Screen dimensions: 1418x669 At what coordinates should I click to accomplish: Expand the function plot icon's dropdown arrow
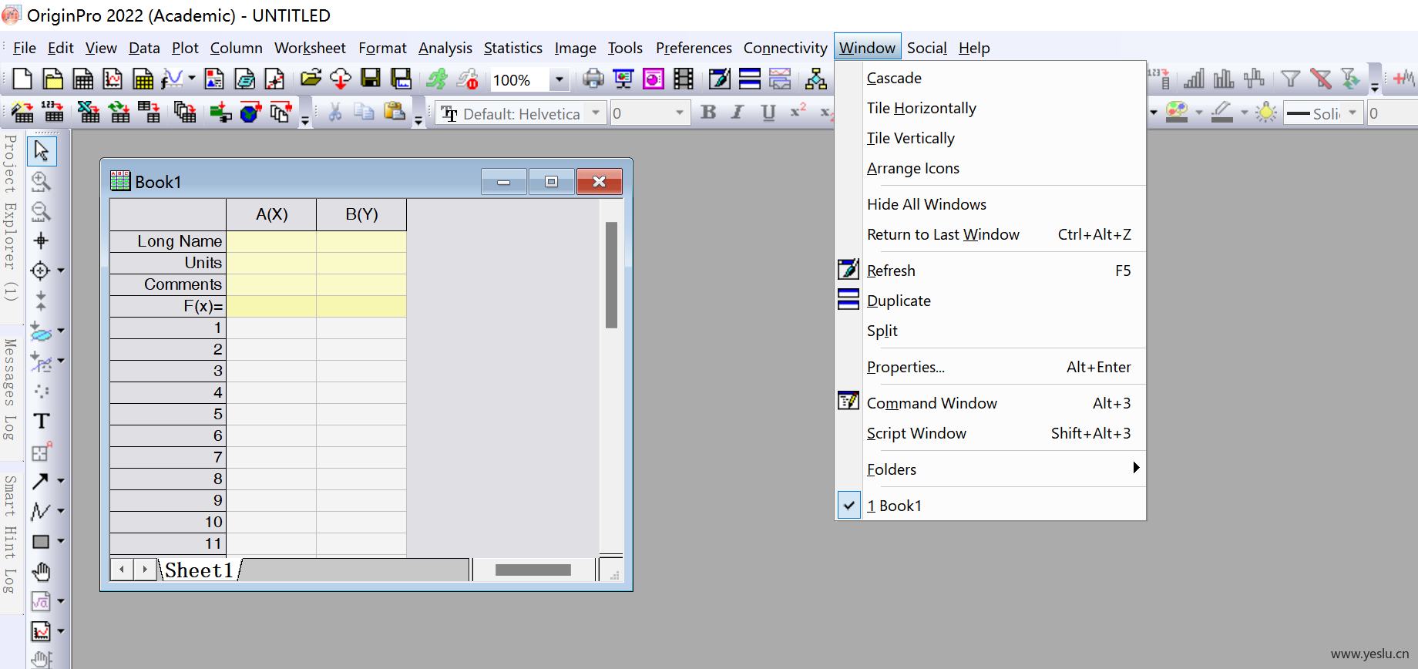(191, 79)
